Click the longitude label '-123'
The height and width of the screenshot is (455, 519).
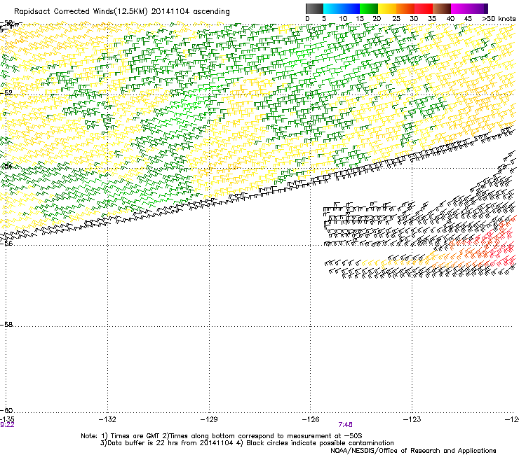click(412, 419)
